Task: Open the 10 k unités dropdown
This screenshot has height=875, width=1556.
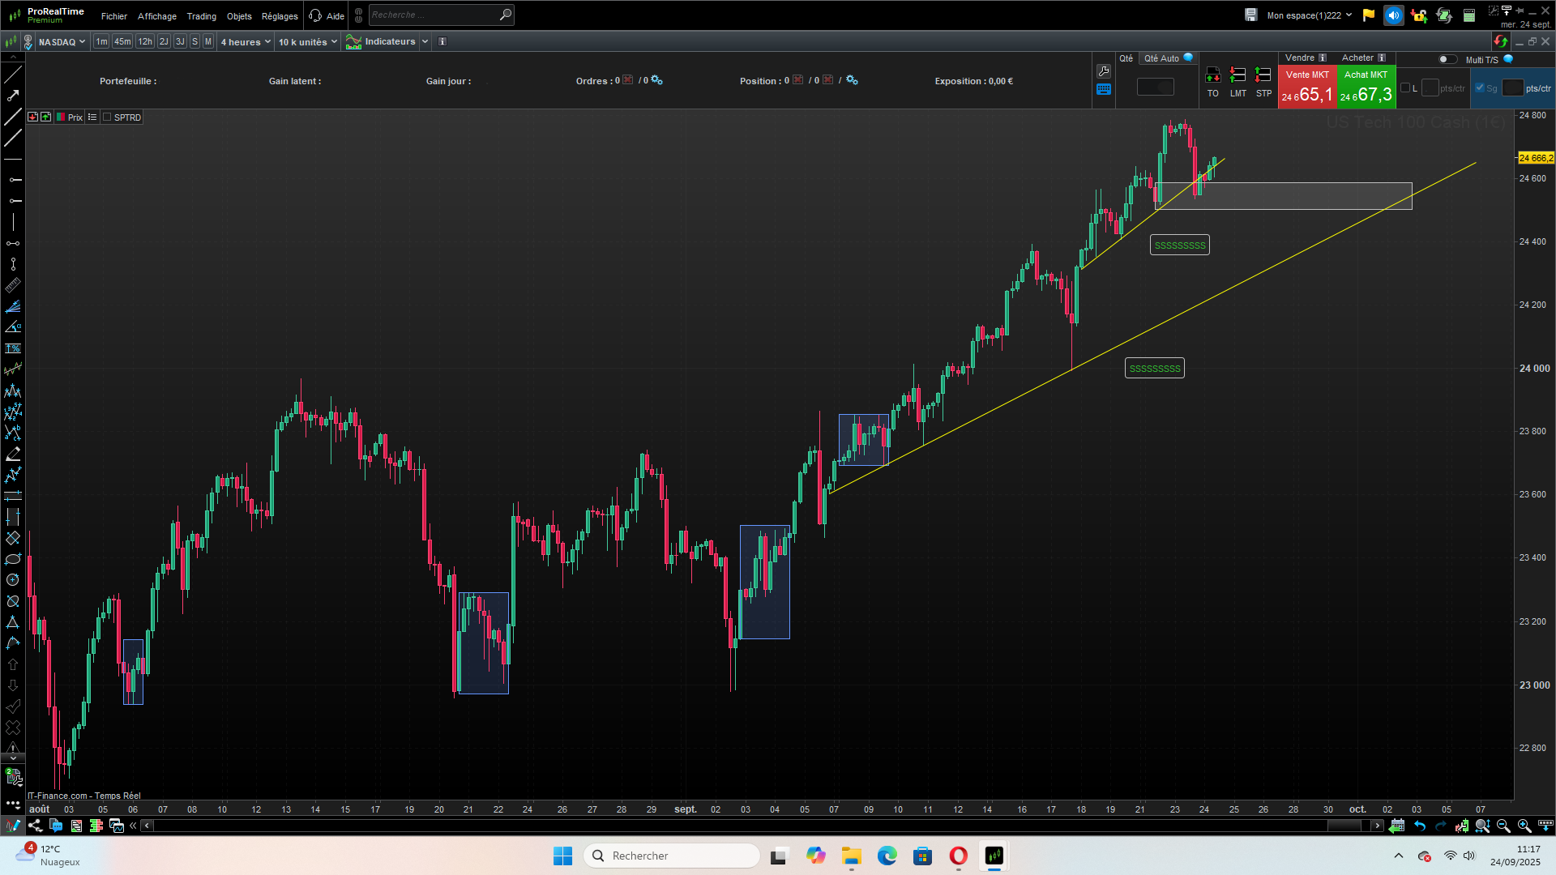Action: click(x=307, y=41)
